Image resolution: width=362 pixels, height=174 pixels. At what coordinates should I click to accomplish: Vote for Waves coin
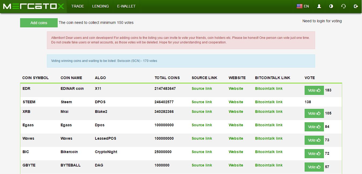314,140
